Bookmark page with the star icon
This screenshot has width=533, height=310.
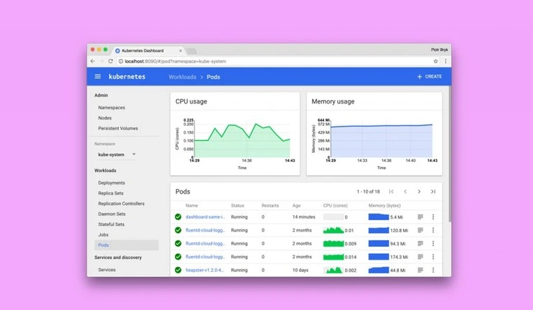point(436,61)
